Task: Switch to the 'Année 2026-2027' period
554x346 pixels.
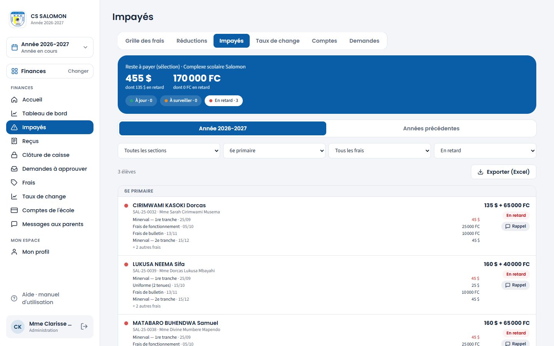Action: click(223, 128)
